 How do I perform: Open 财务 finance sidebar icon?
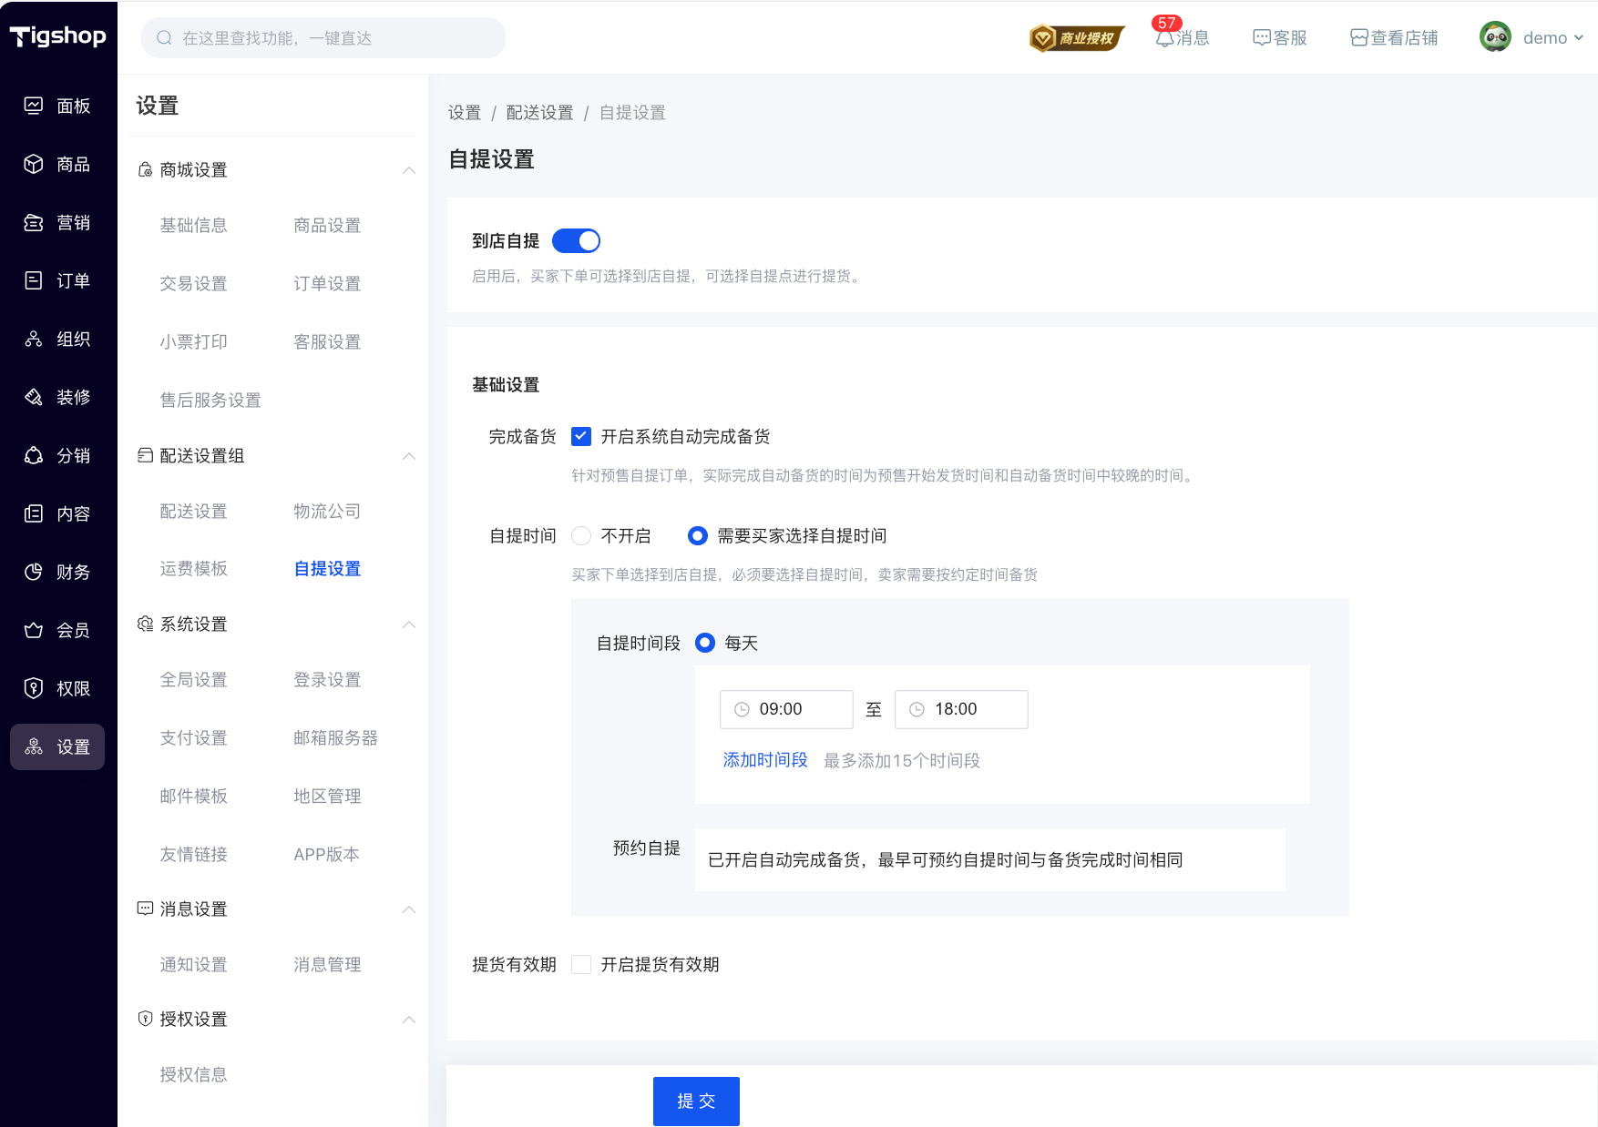34,572
